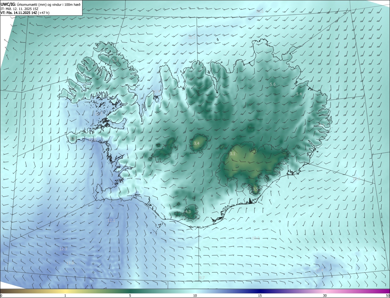The width and height of the screenshot is (390, 298).
Task: Click the 12.0 value label on the map
Action: pos(93,139)
